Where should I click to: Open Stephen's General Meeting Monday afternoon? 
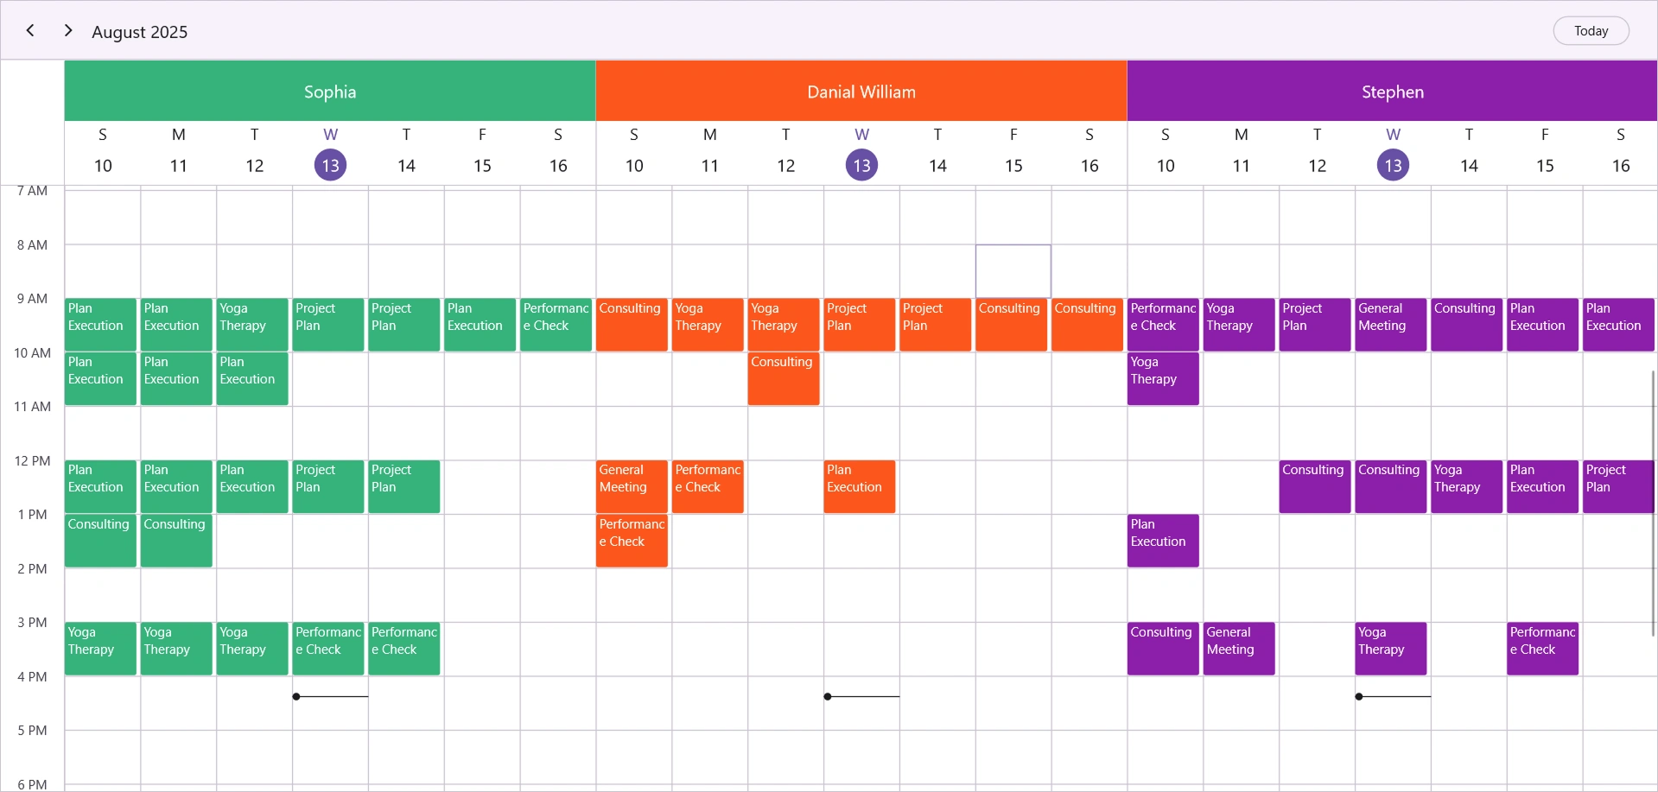pyautogui.click(x=1238, y=649)
